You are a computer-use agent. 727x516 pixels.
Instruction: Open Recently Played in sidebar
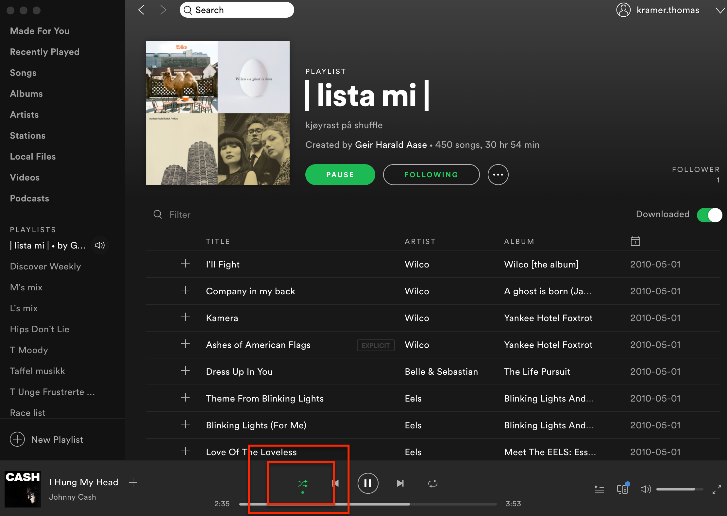click(45, 52)
